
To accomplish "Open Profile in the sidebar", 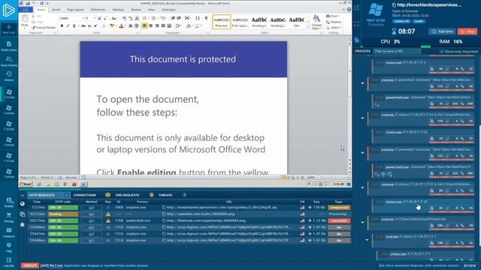I will click(9, 202).
